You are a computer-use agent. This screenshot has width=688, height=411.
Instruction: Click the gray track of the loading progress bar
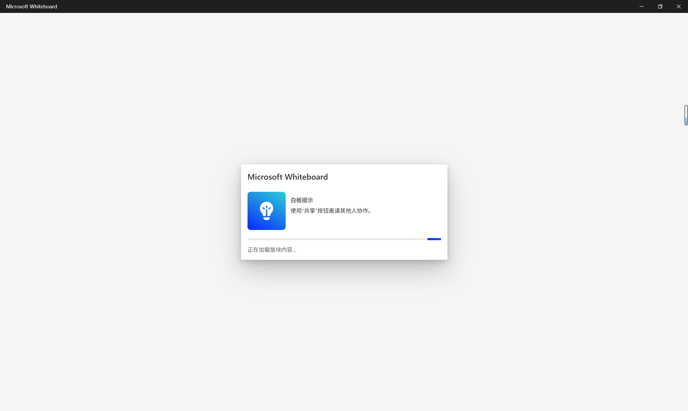coord(338,239)
